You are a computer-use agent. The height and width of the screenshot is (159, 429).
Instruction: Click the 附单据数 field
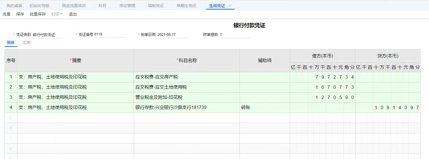pyautogui.click(x=235, y=35)
